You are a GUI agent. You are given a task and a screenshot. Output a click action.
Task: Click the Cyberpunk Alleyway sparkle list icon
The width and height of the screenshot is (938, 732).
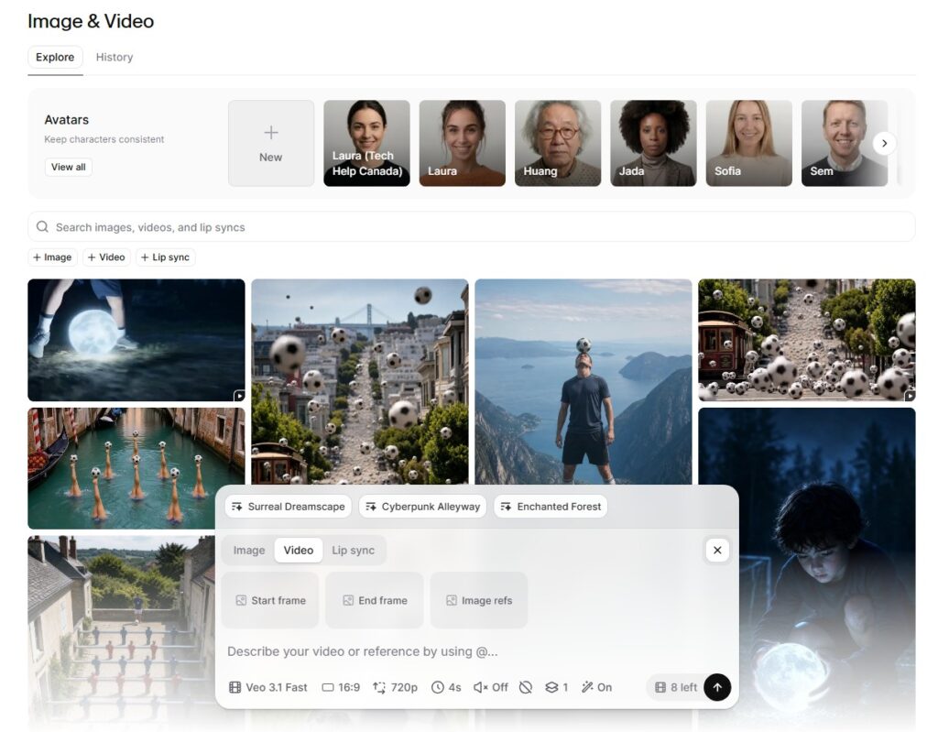pyautogui.click(x=371, y=507)
